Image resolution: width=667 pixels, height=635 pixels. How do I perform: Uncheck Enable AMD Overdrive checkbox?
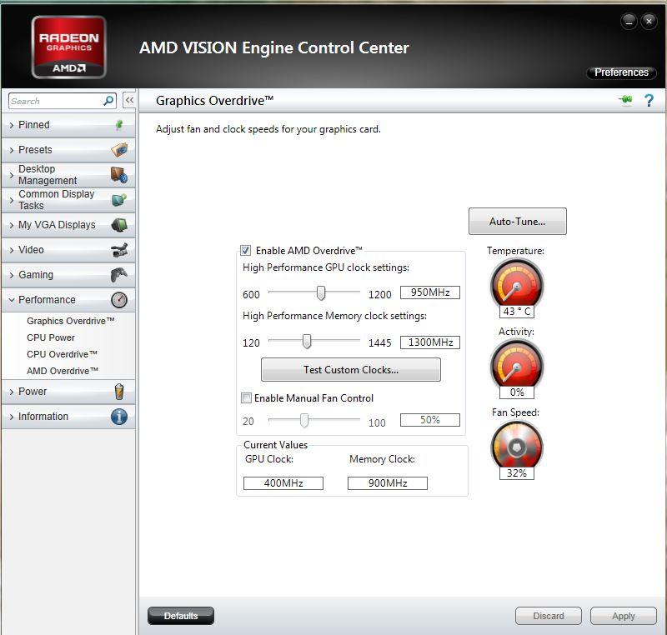click(x=245, y=250)
